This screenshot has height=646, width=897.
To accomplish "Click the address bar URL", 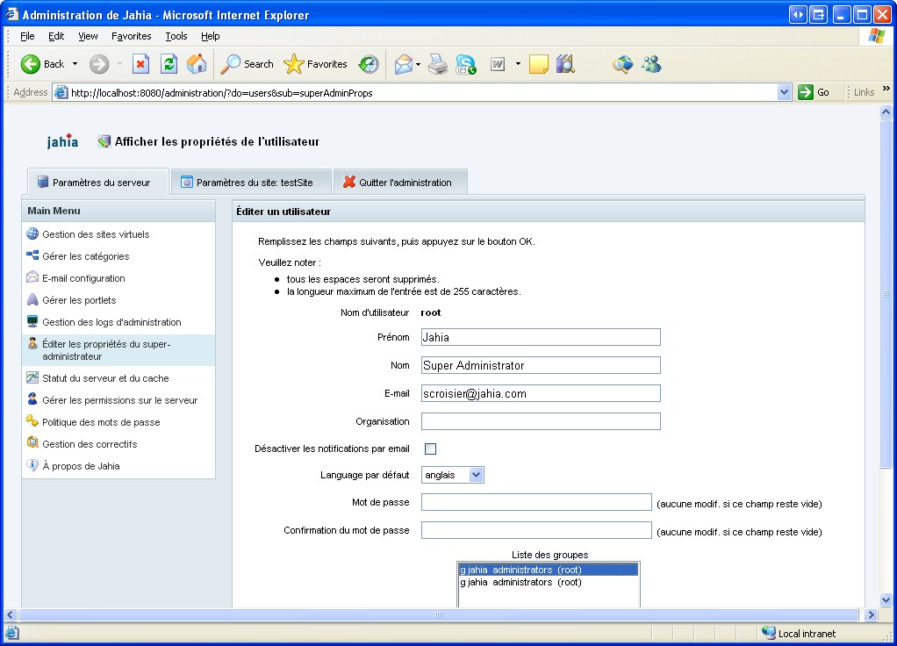I will pos(221,93).
